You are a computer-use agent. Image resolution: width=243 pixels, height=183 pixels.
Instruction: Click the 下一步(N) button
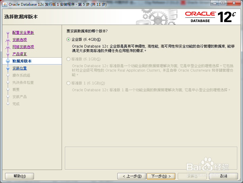click(161, 176)
